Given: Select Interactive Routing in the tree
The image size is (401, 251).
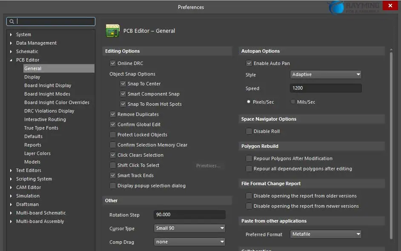Looking at the screenshot, I should [x=45, y=119].
